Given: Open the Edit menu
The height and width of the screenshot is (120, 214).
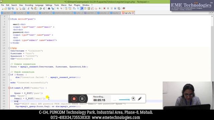Looking at the screenshot, I should pos(8,5).
